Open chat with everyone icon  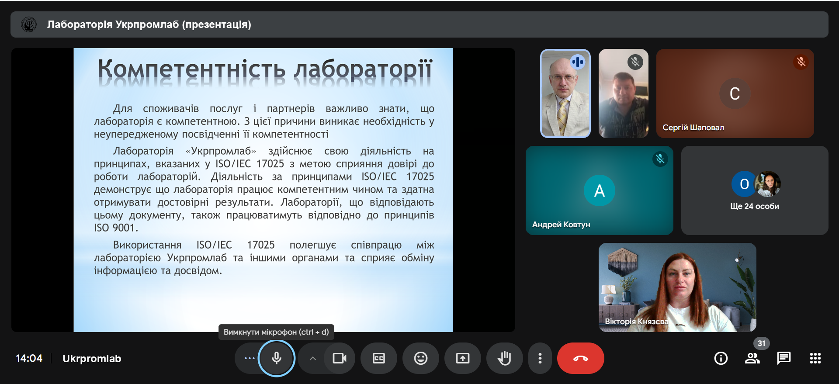[784, 358]
